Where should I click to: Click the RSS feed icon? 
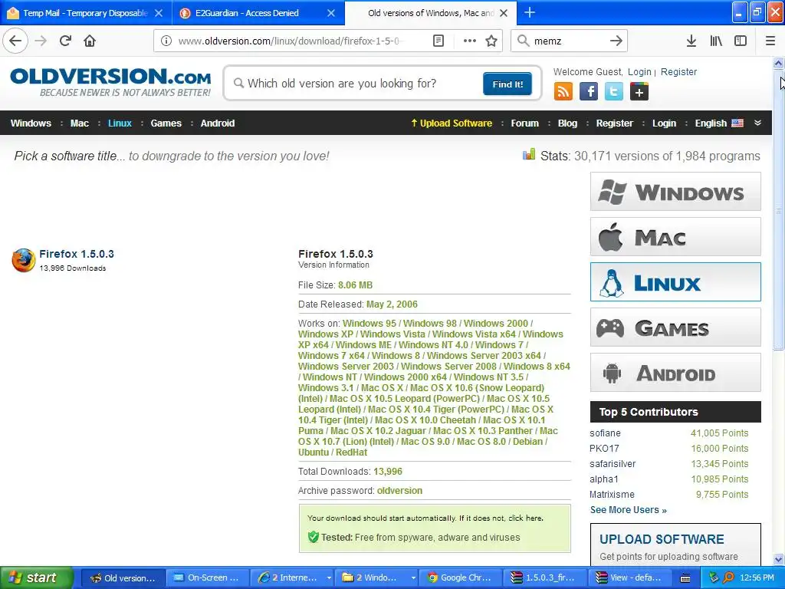click(x=563, y=92)
